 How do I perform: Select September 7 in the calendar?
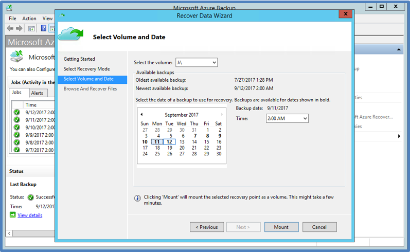195,136
